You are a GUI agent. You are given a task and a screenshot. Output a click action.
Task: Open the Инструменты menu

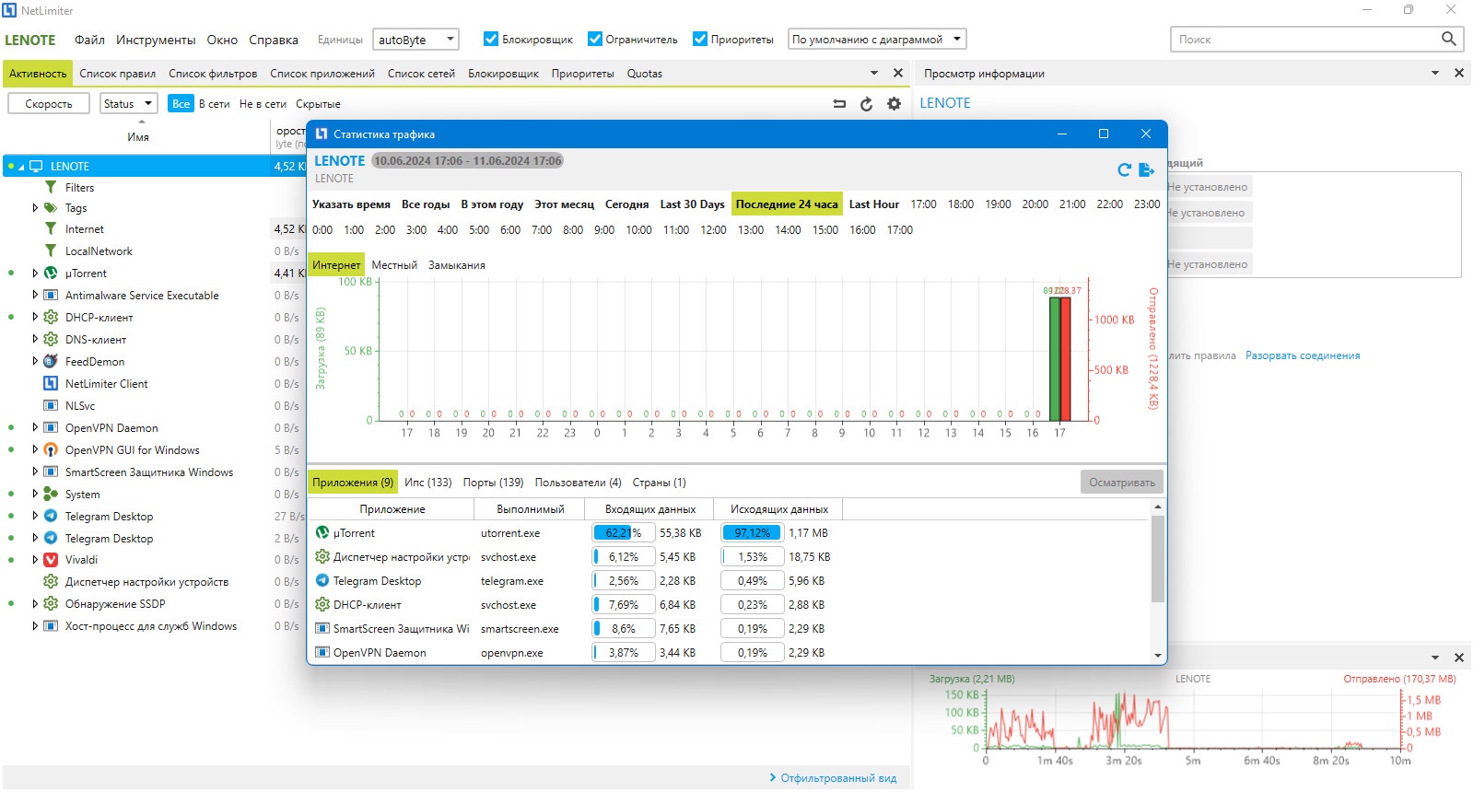pos(156,40)
